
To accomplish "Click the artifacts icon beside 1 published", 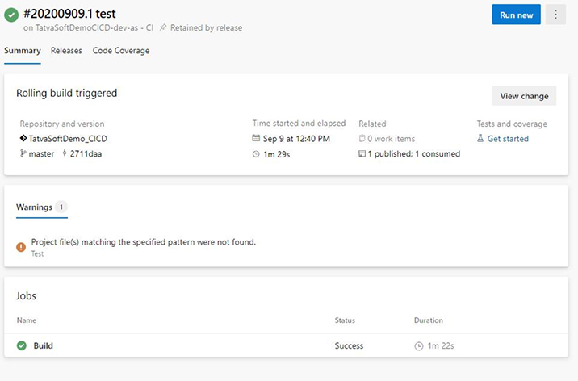I will coord(362,153).
